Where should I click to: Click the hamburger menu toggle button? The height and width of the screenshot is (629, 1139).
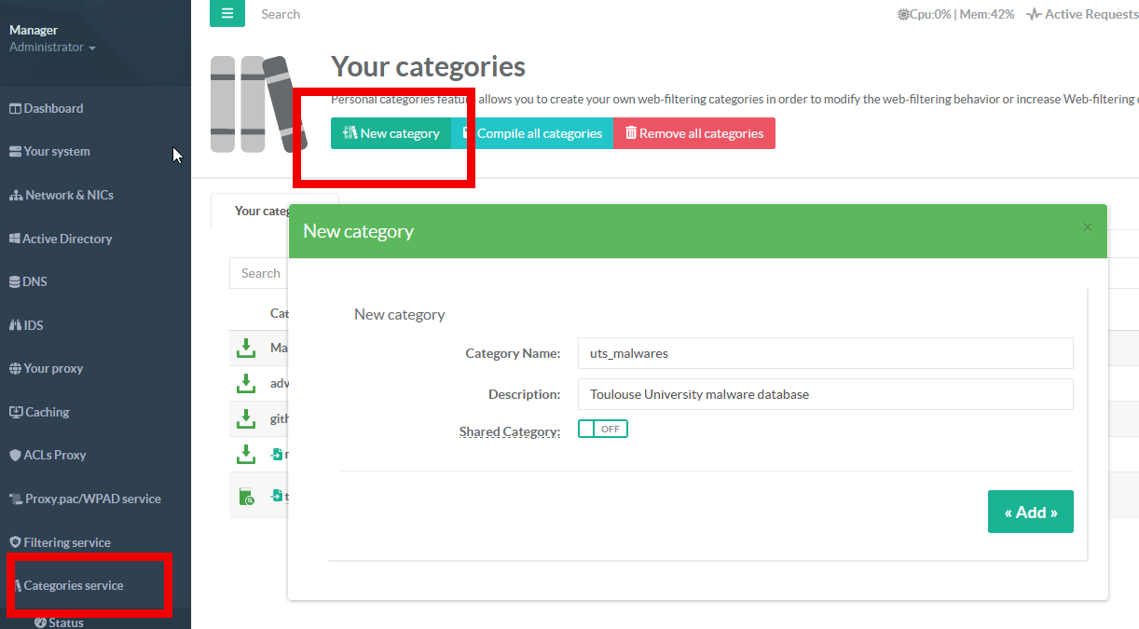tap(227, 14)
